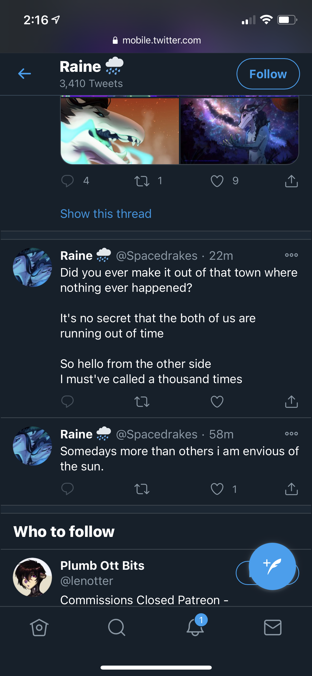Share the 'envious of the sun' tweet
The height and width of the screenshot is (676, 312).
pos(291,489)
